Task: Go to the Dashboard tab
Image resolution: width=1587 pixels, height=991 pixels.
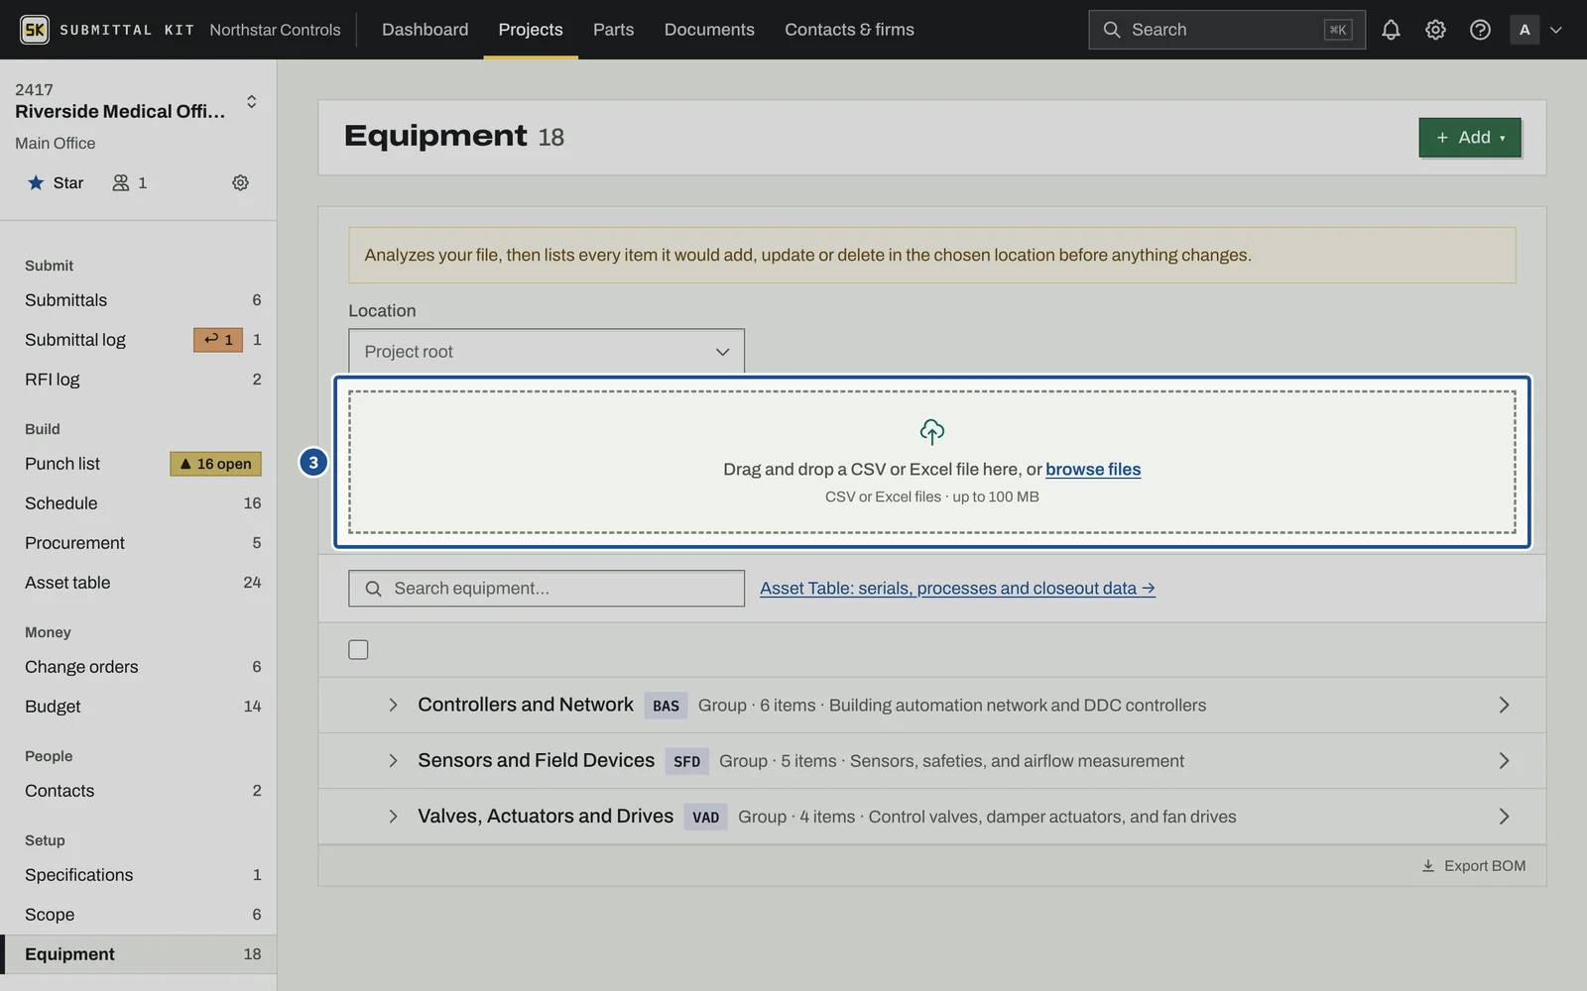Action: click(x=425, y=30)
